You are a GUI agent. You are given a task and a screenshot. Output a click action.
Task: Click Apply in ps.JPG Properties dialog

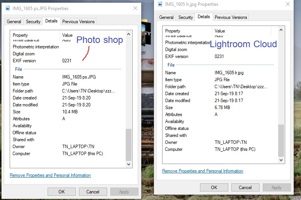click(x=124, y=192)
